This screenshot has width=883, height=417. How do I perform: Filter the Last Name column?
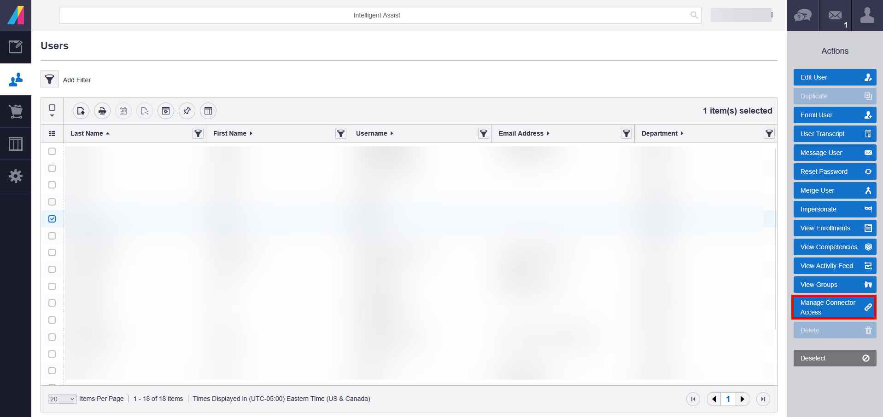pyautogui.click(x=198, y=133)
